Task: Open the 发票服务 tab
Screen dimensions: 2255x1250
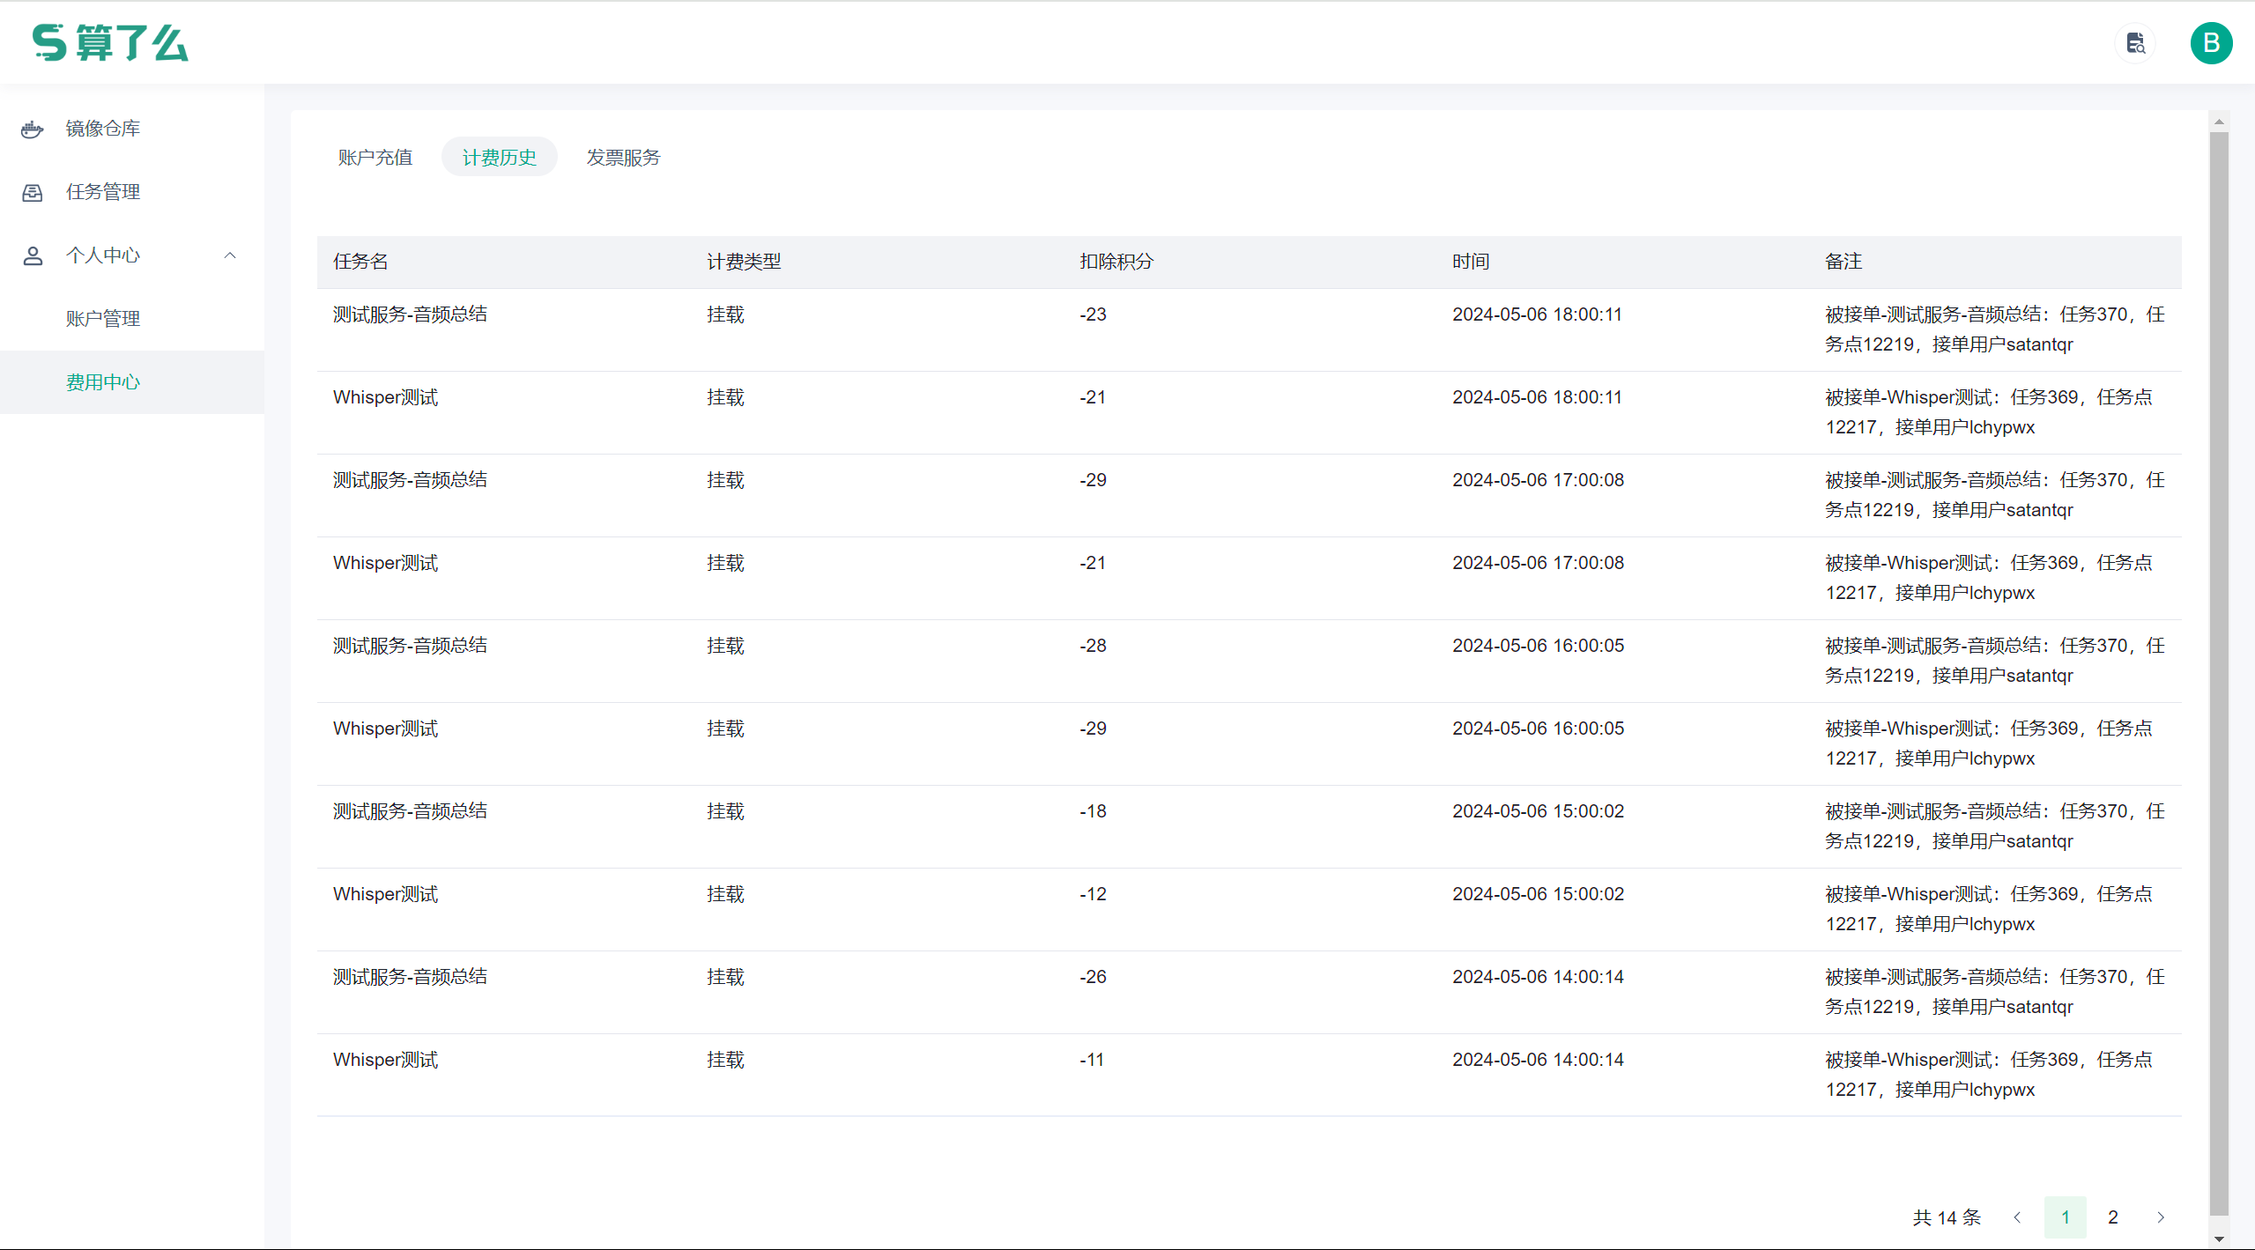Action: [x=623, y=157]
